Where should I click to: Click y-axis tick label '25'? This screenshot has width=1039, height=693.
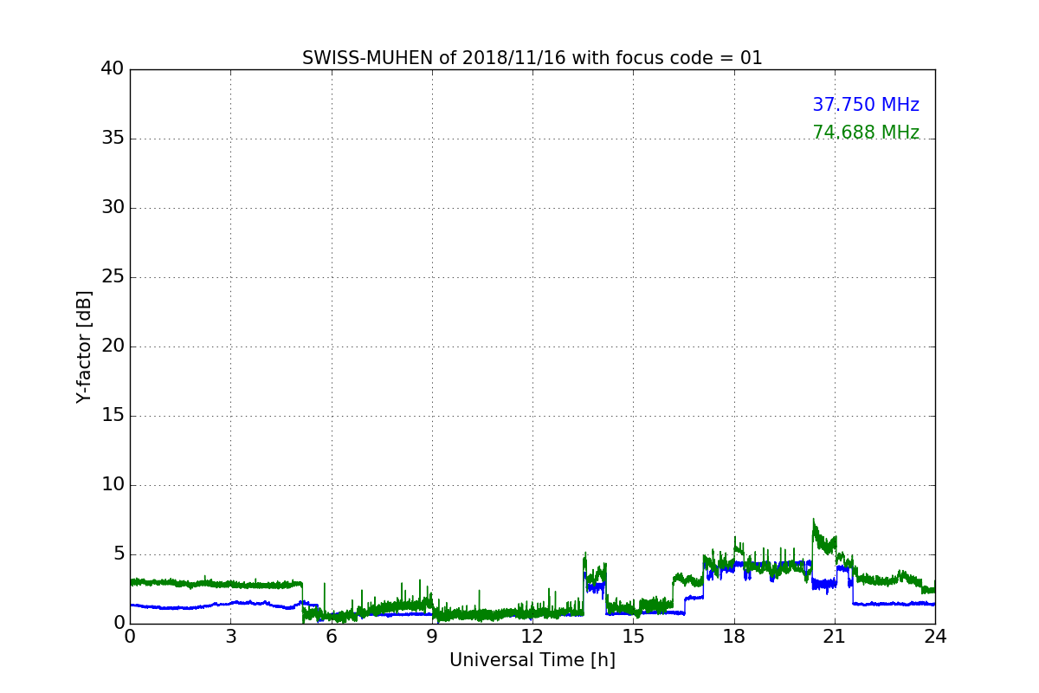(x=113, y=277)
